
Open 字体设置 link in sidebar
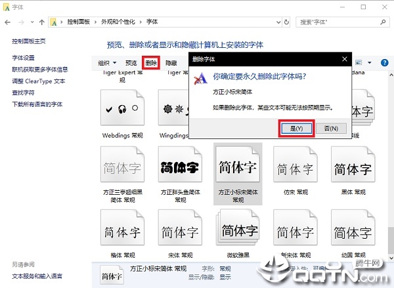tap(26, 58)
